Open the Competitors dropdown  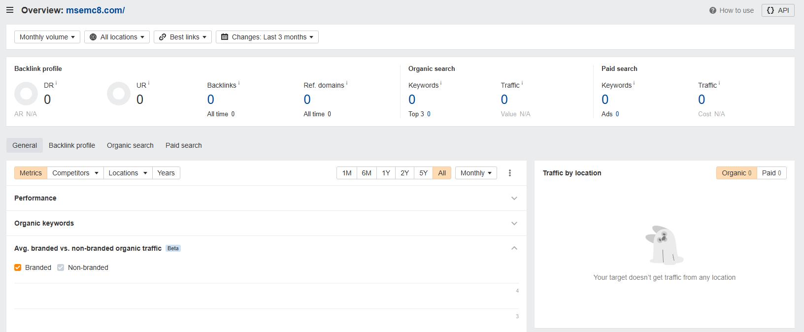pos(75,173)
